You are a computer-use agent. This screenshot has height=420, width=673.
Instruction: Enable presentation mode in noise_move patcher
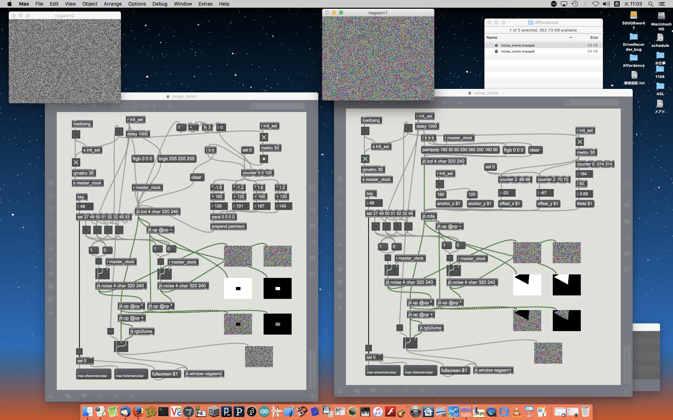[x=373, y=391]
